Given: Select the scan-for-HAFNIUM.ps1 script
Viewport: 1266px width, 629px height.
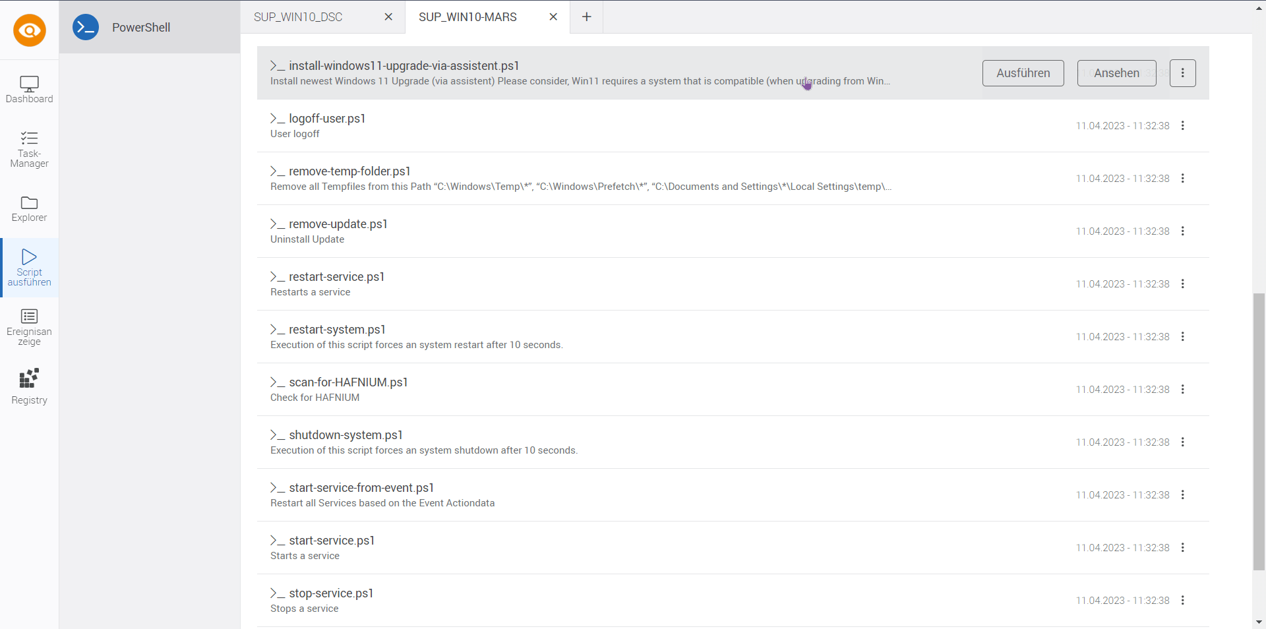Looking at the screenshot, I should click(x=348, y=382).
